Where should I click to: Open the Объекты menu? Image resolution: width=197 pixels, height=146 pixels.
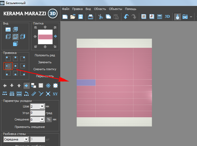coord(115,9)
